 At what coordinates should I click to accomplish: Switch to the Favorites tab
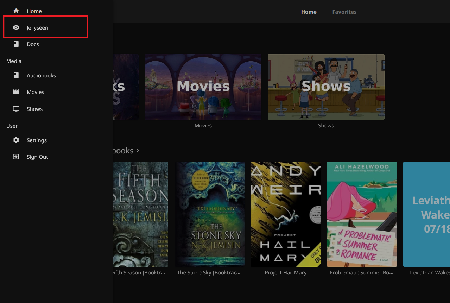point(344,12)
